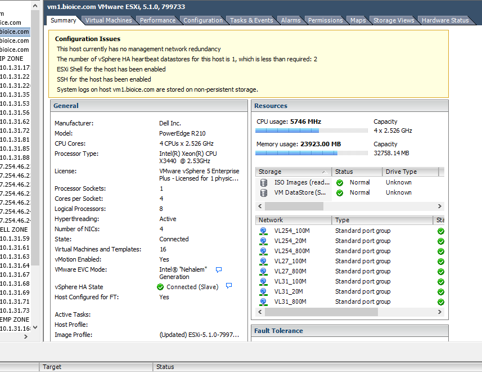Click the green vSphere HA status checkmark
This screenshot has height=378, width=482.
point(161,287)
